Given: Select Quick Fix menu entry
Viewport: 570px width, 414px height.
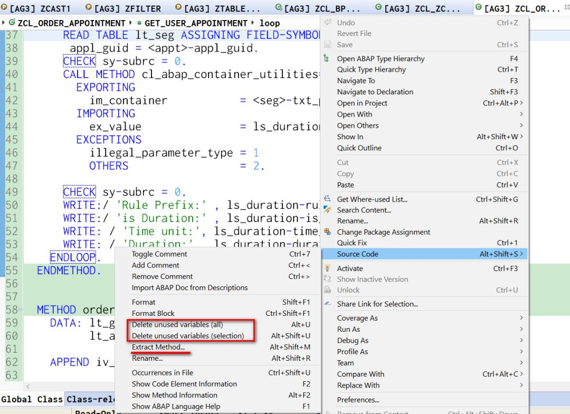Looking at the screenshot, I should pyautogui.click(x=424, y=243).
